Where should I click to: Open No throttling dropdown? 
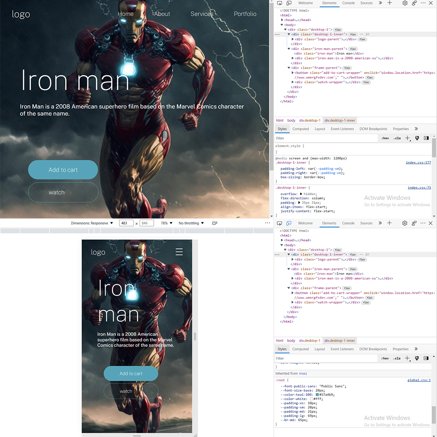coord(191,223)
